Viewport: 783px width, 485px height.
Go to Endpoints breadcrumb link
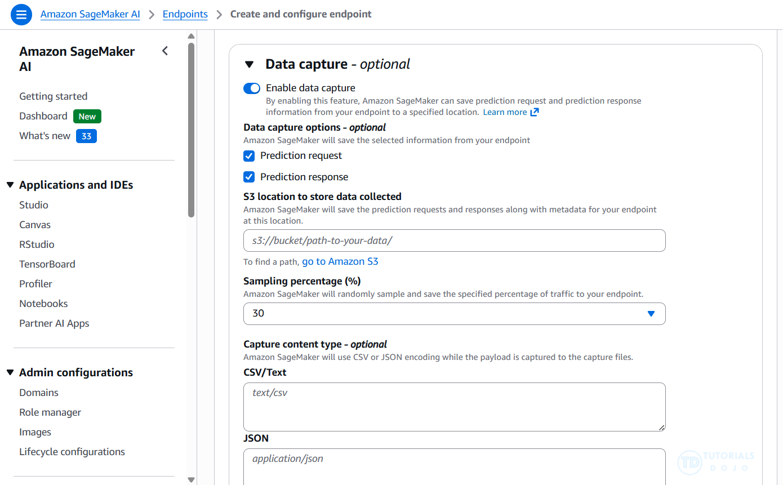point(185,14)
